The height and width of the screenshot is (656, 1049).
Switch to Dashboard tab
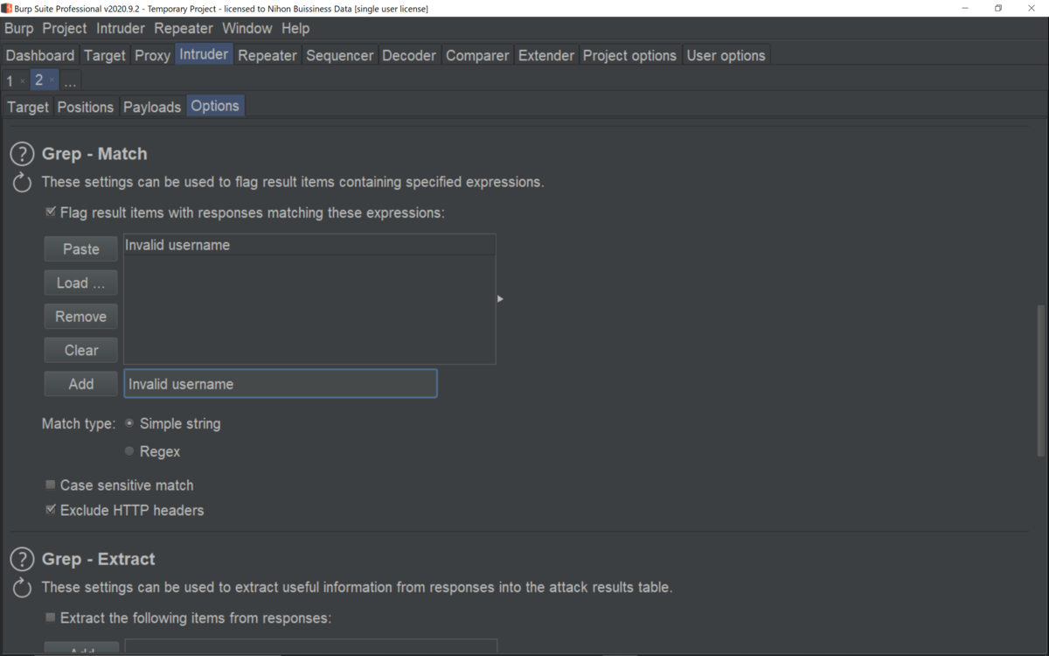coord(40,55)
